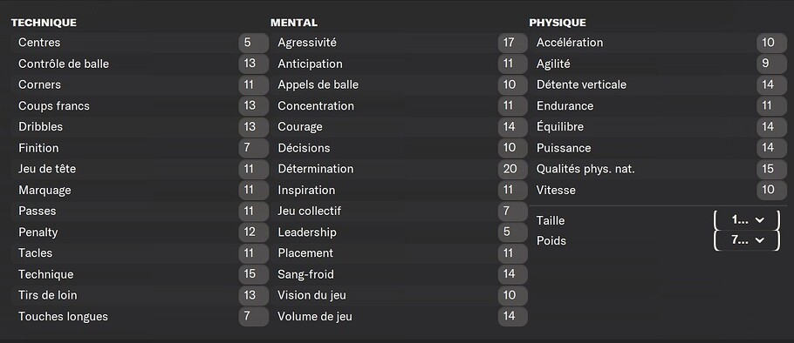Click the MENTAL section header
Viewport: 794px width, 343px height.
(x=294, y=23)
